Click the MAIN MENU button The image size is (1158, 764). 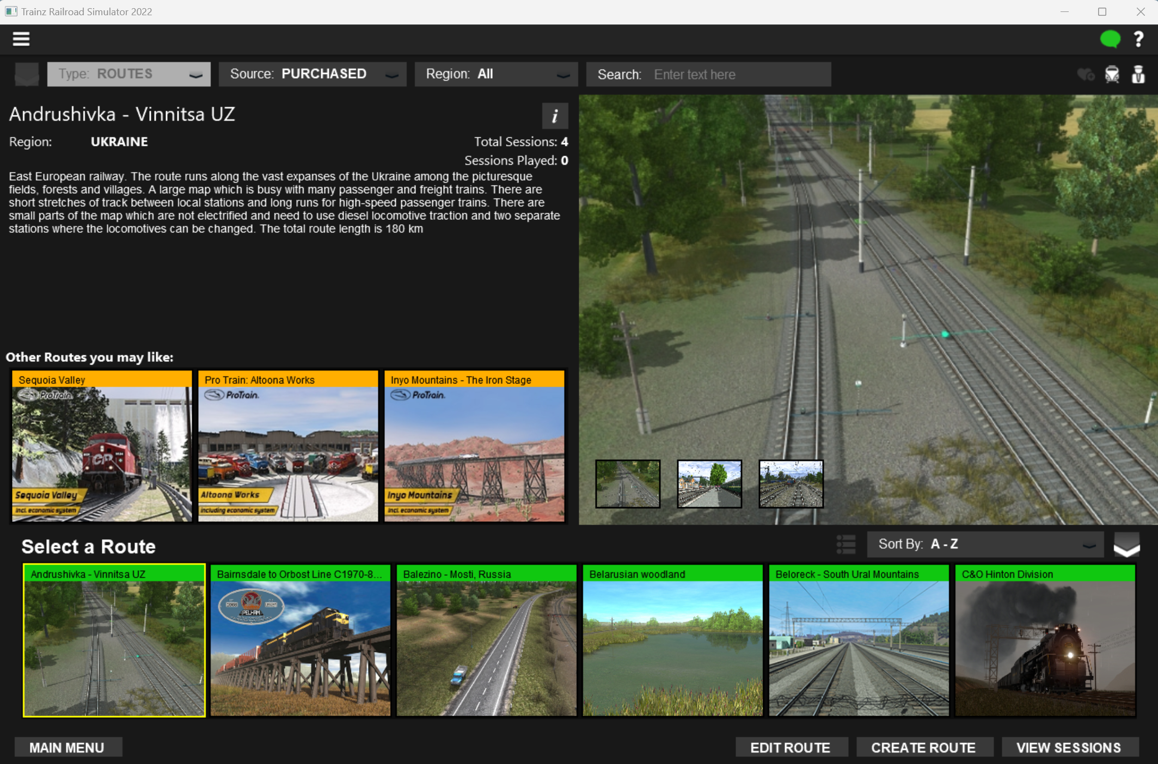coord(68,747)
